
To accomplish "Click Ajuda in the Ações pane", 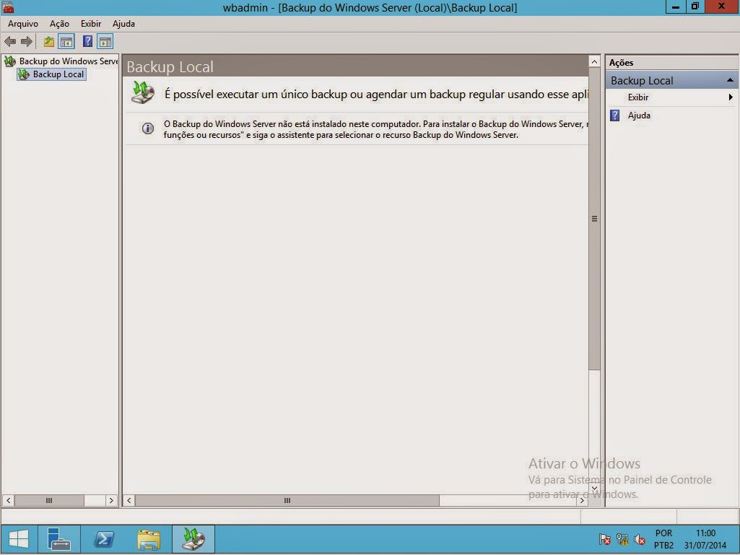I will tap(638, 115).
